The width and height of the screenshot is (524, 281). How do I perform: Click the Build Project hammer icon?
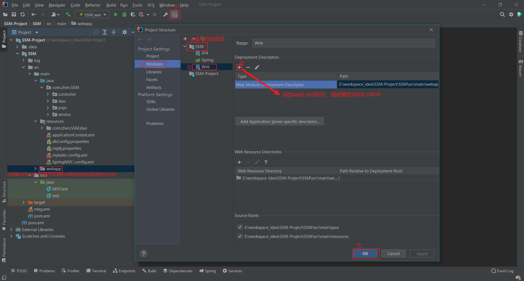(x=68, y=14)
